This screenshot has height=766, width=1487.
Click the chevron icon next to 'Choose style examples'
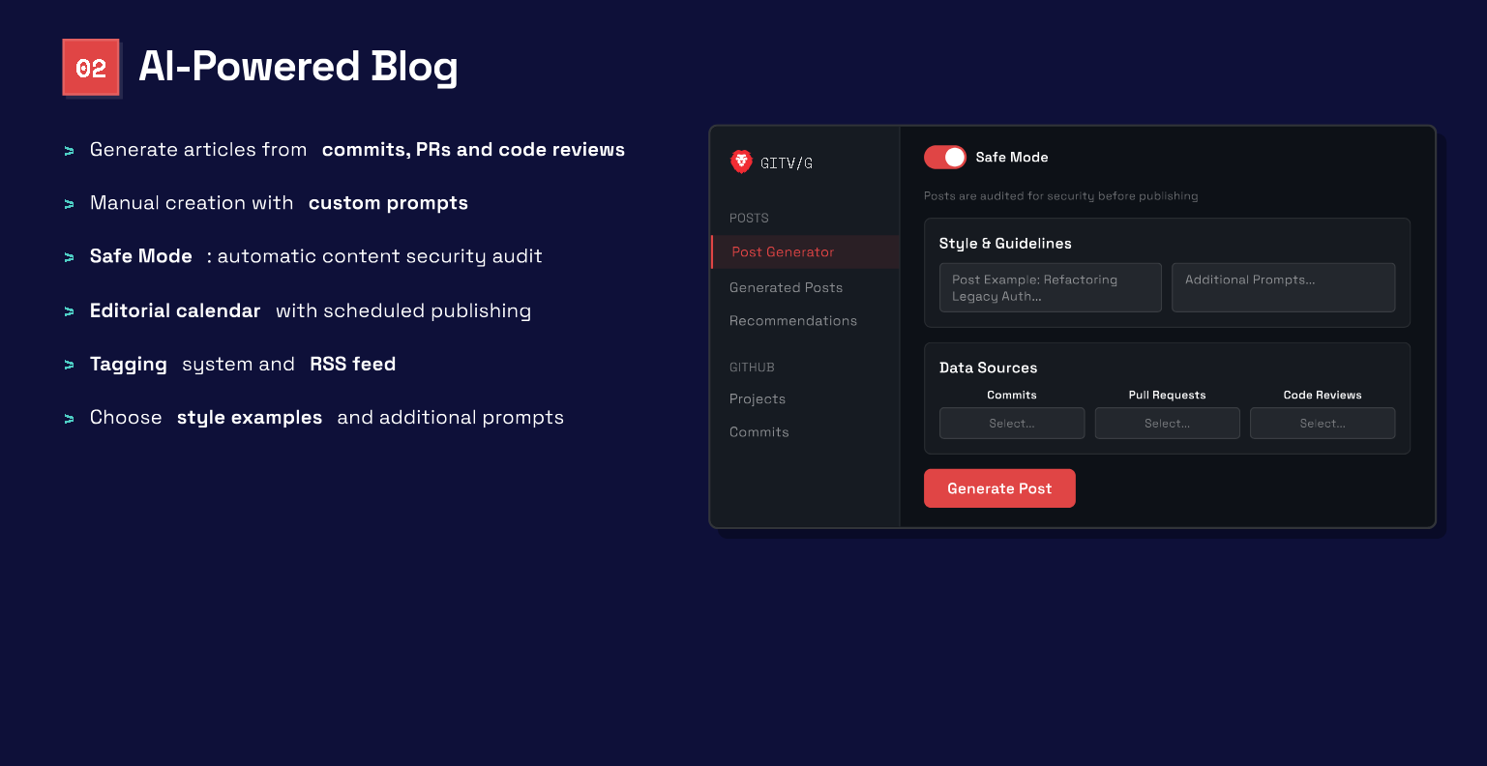(69, 418)
